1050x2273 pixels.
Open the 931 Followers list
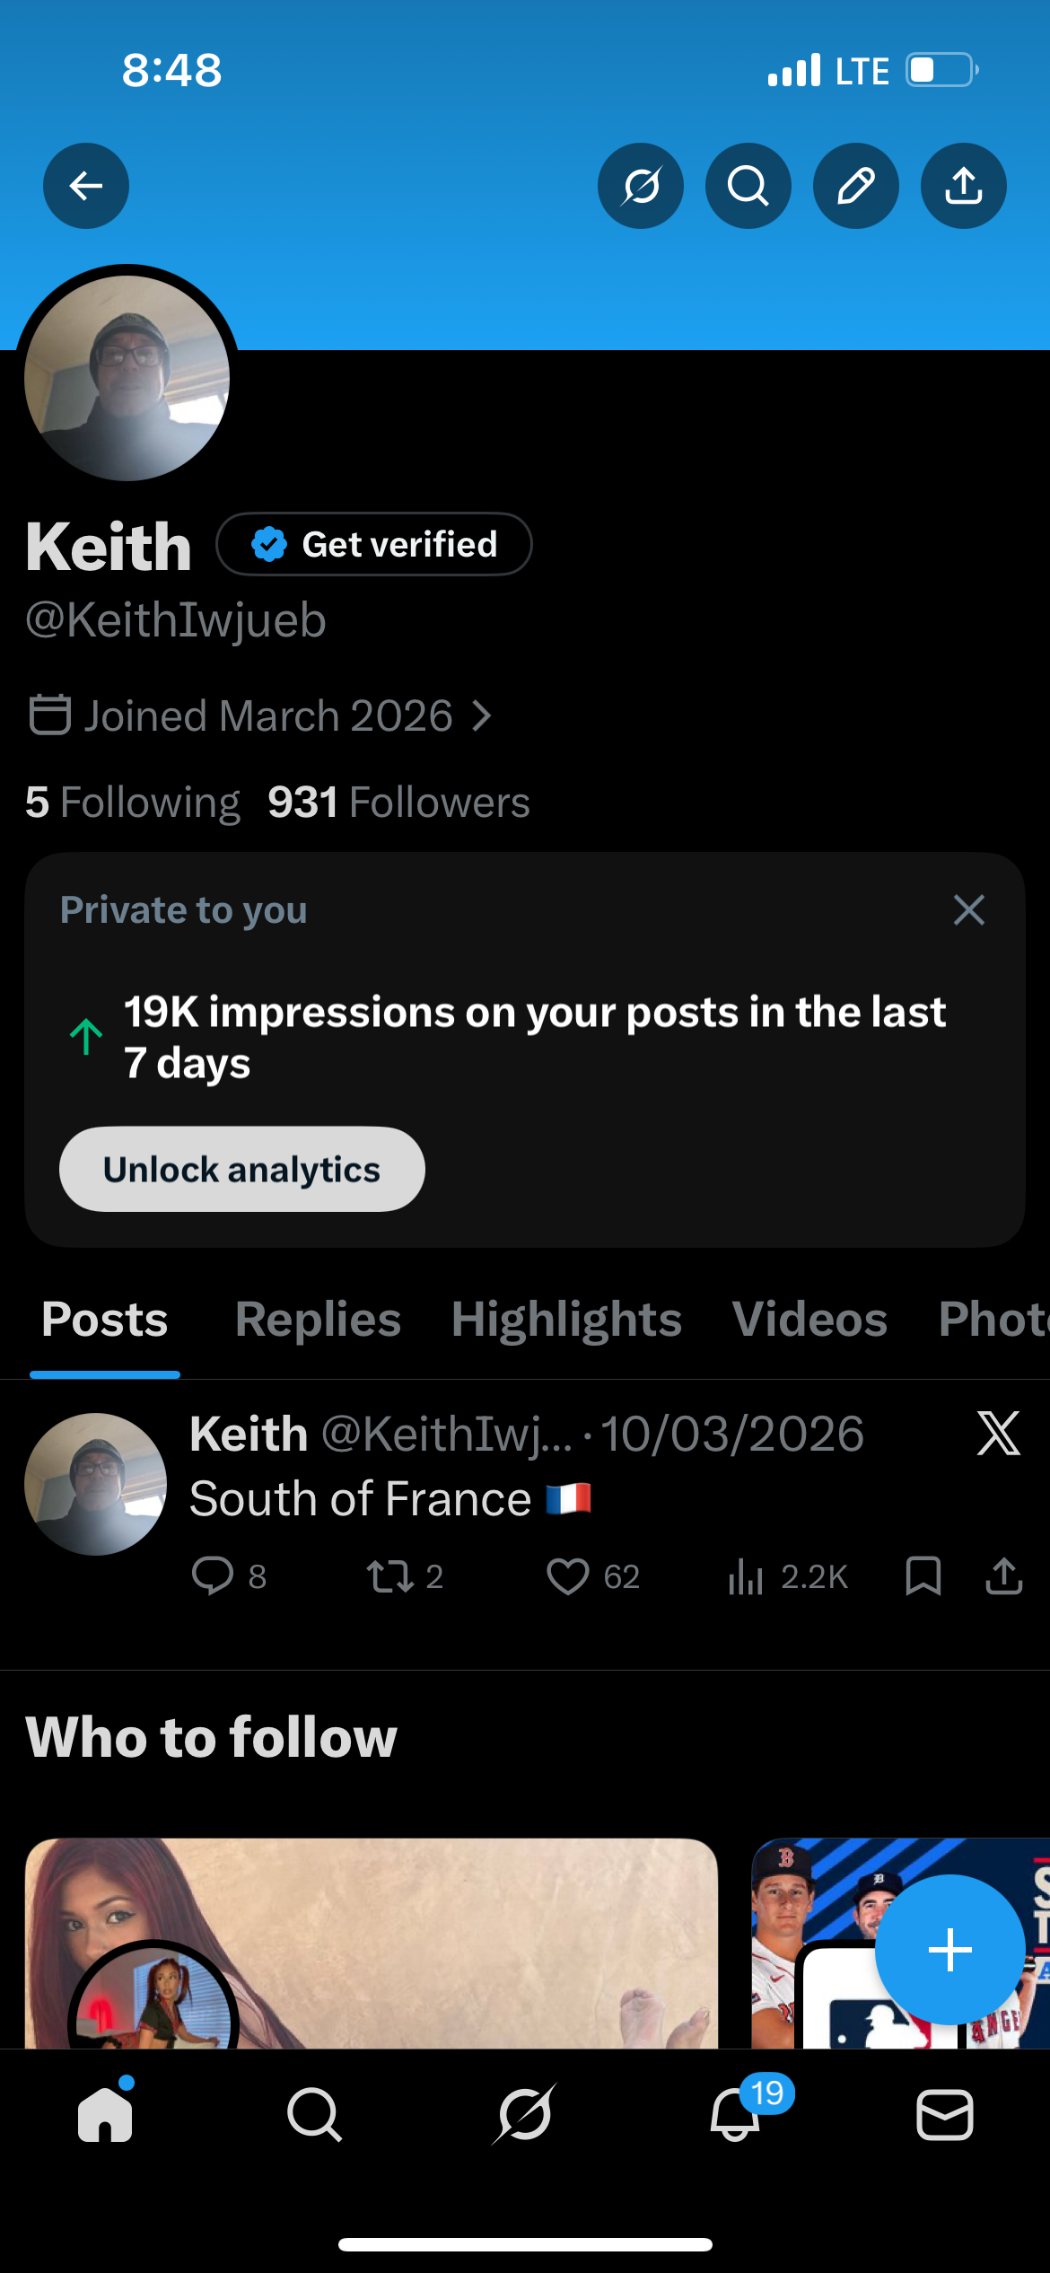coord(398,802)
